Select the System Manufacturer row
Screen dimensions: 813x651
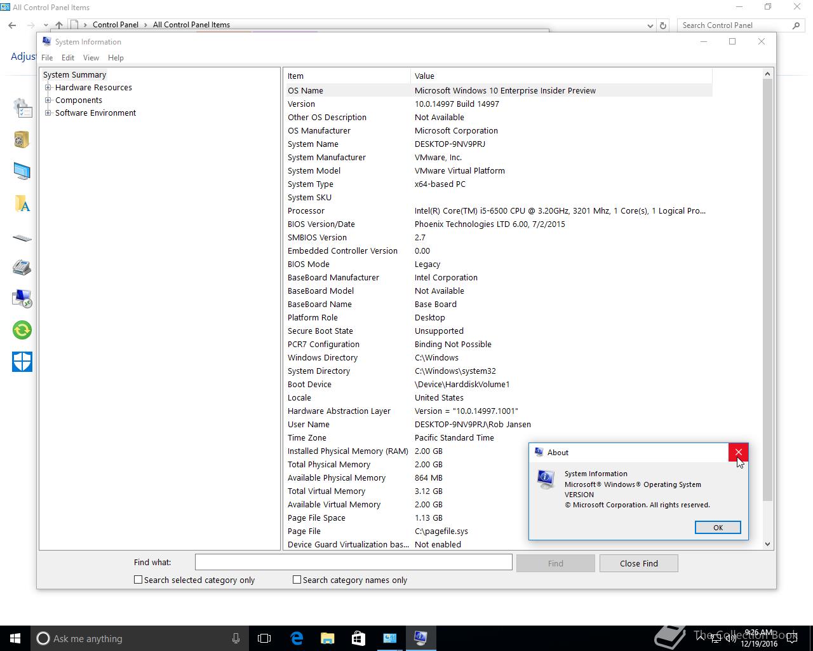pyautogui.click(x=499, y=157)
